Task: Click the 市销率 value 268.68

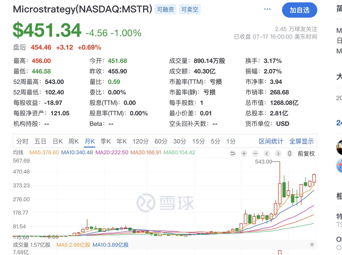Action: point(279,92)
